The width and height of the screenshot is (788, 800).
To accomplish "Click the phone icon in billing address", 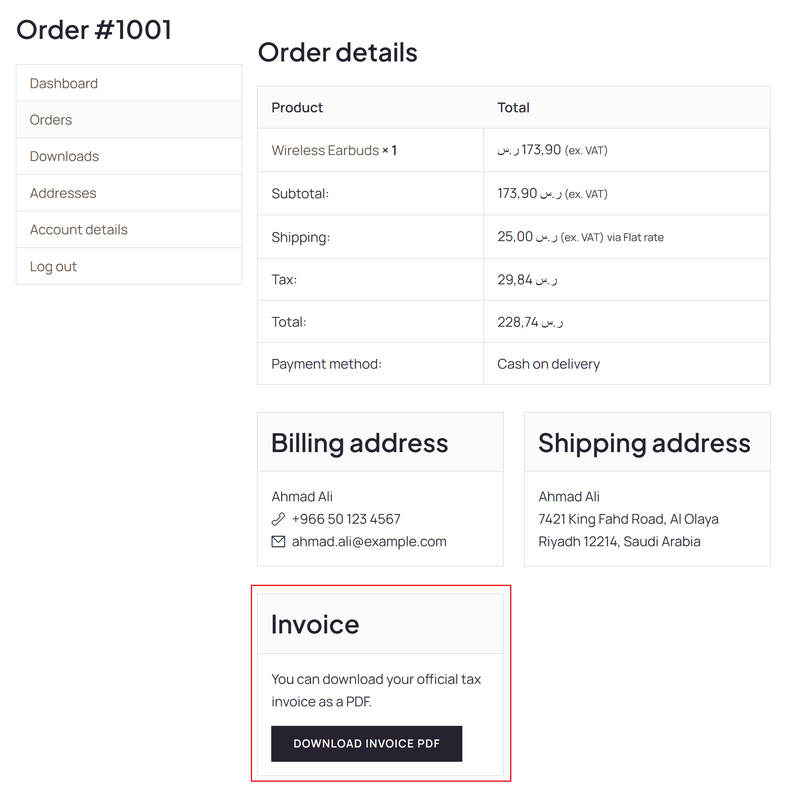I will point(278,519).
